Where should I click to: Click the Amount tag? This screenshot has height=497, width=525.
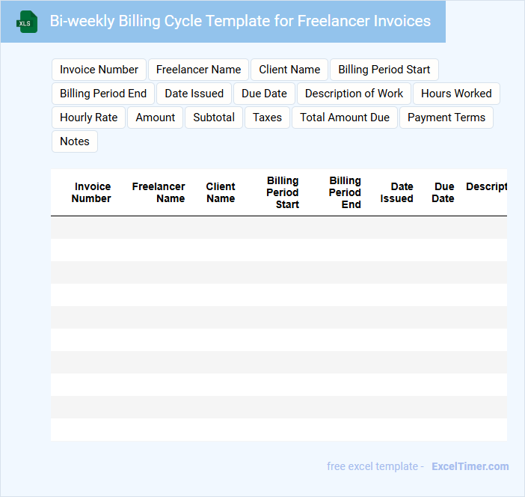(x=155, y=118)
